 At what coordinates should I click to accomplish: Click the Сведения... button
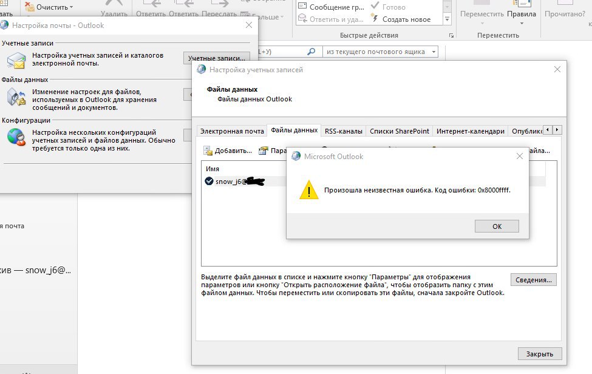coord(534,280)
